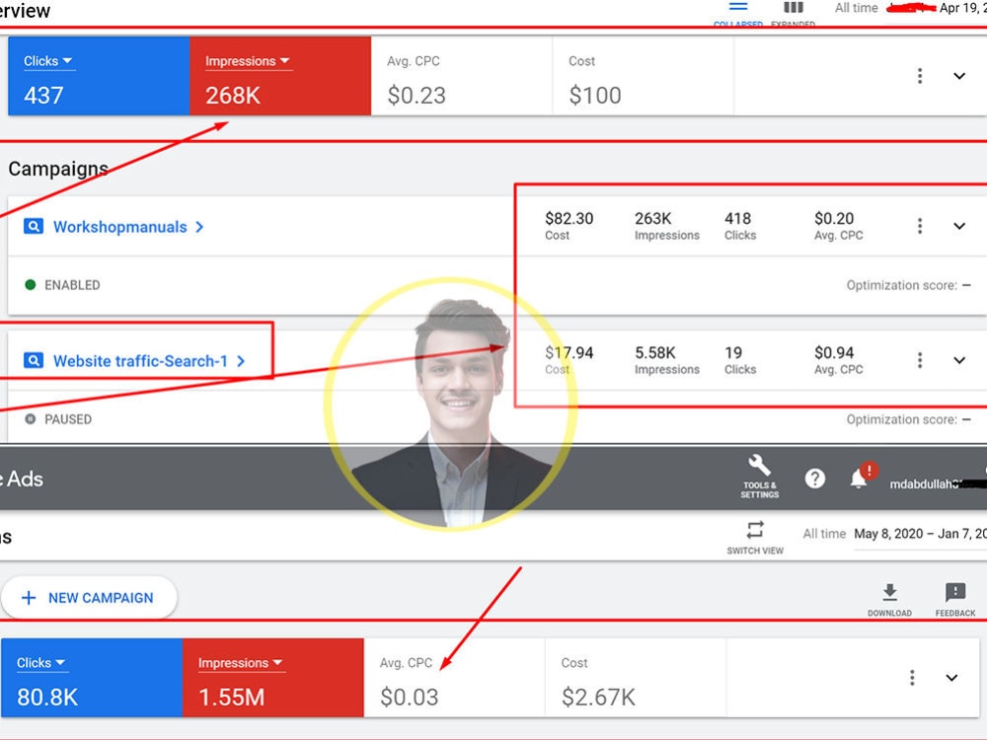Select the $0.23 Avg. CPC value
The width and height of the screenshot is (987, 740).
tap(417, 96)
